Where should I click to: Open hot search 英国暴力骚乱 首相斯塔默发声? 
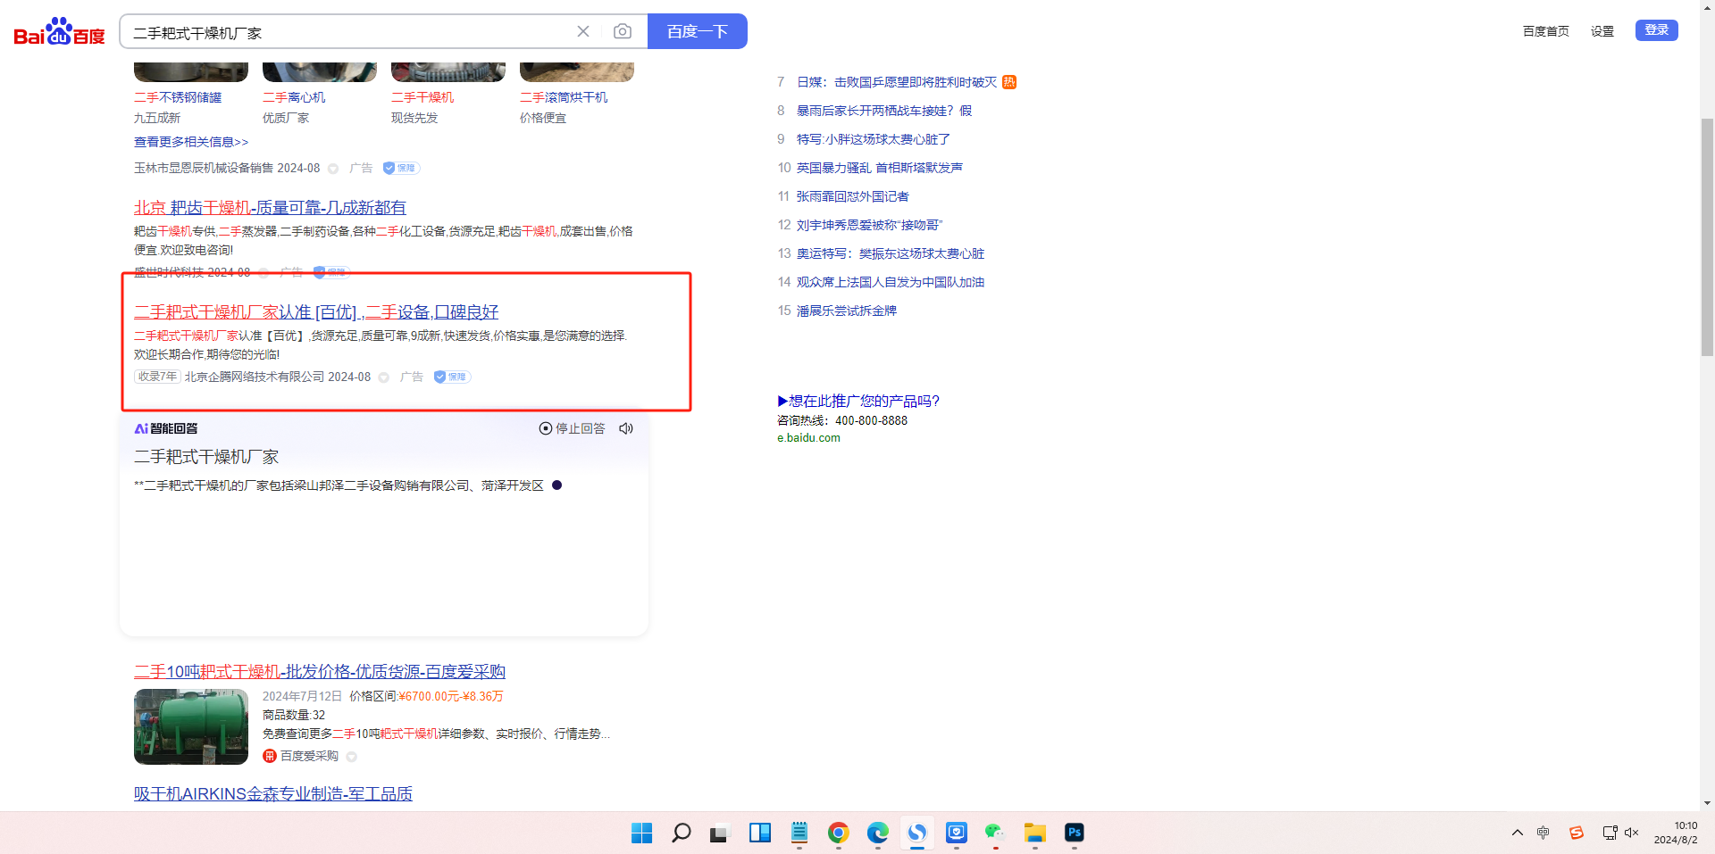coord(880,168)
